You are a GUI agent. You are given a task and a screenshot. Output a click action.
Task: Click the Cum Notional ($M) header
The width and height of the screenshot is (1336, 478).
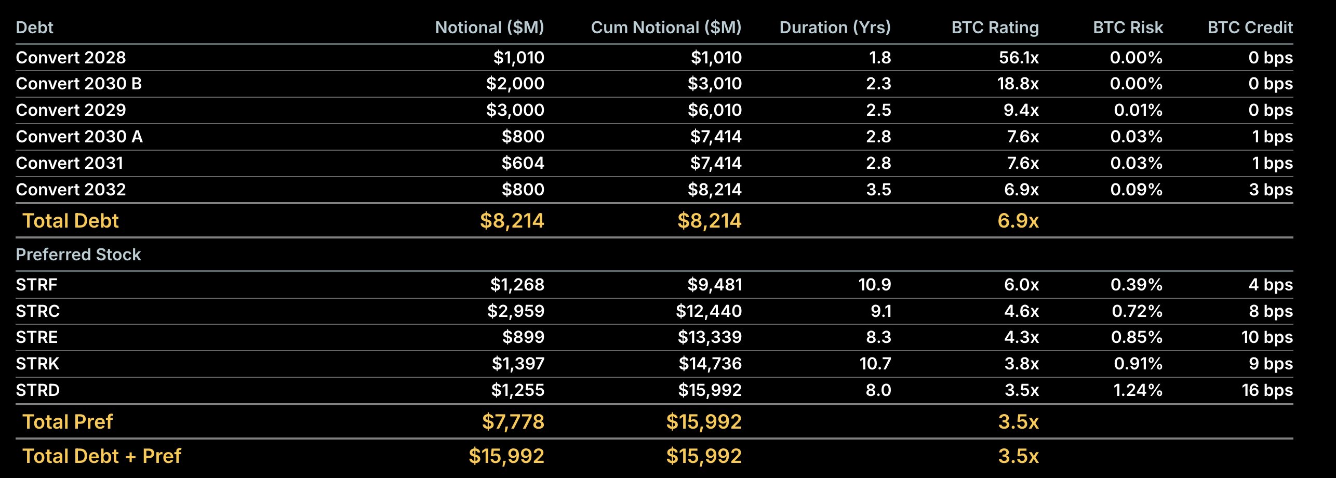coord(666,28)
